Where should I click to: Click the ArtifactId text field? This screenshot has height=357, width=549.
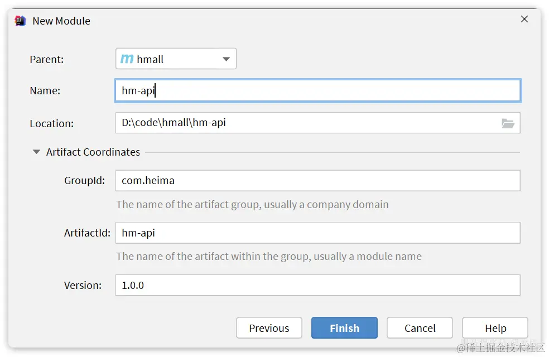[x=317, y=233]
